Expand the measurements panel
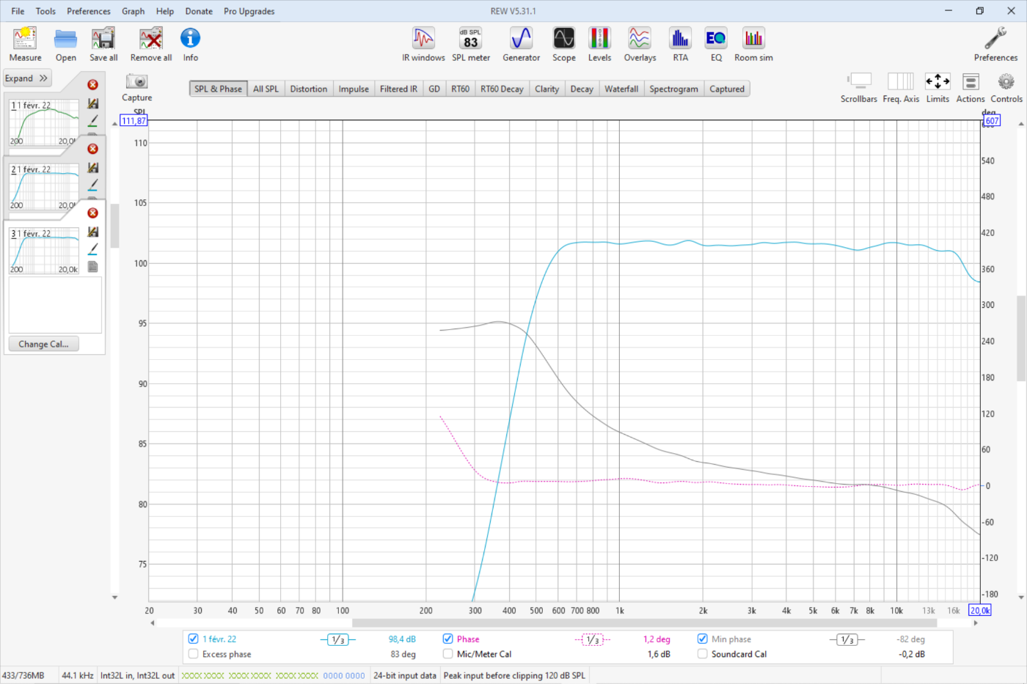The width and height of the screenshot is (1027, 684). 27,78
